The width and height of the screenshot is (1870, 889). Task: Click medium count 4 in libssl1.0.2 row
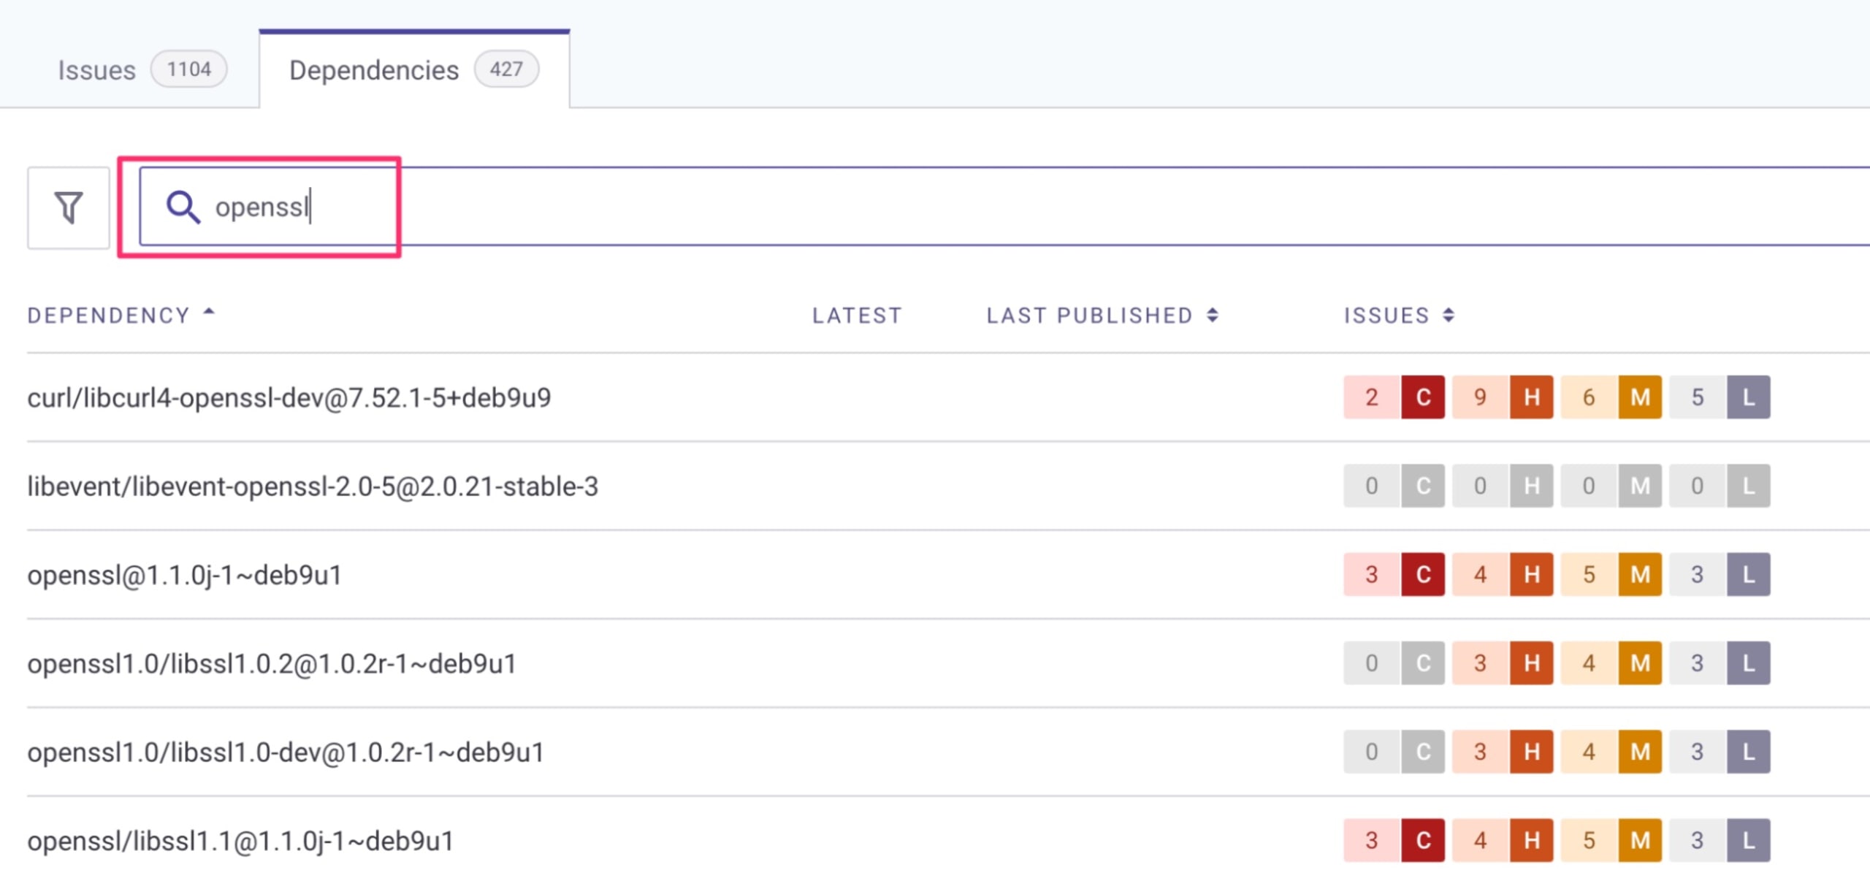pyautogui.click(x=1589, y=663)
